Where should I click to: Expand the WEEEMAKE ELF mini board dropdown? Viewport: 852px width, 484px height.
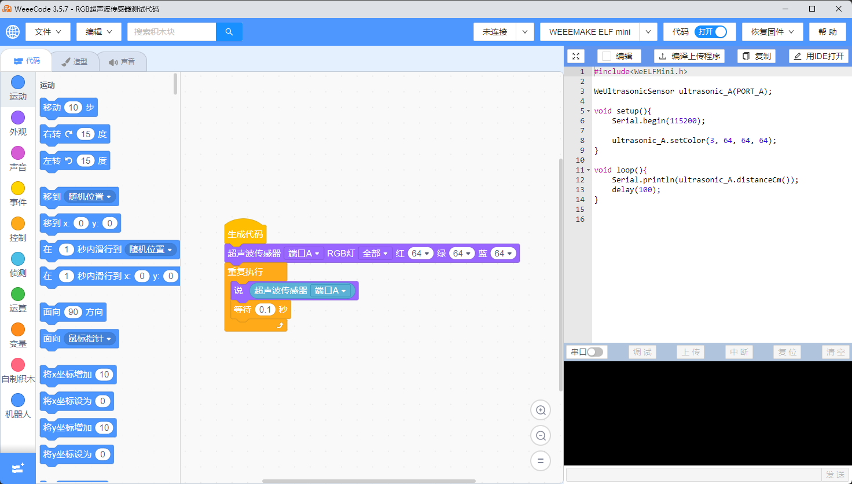click(648, 32)
